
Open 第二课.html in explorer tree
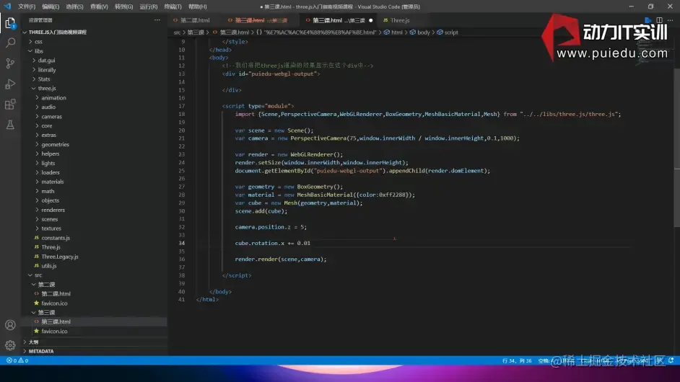[x=56, y=293]
